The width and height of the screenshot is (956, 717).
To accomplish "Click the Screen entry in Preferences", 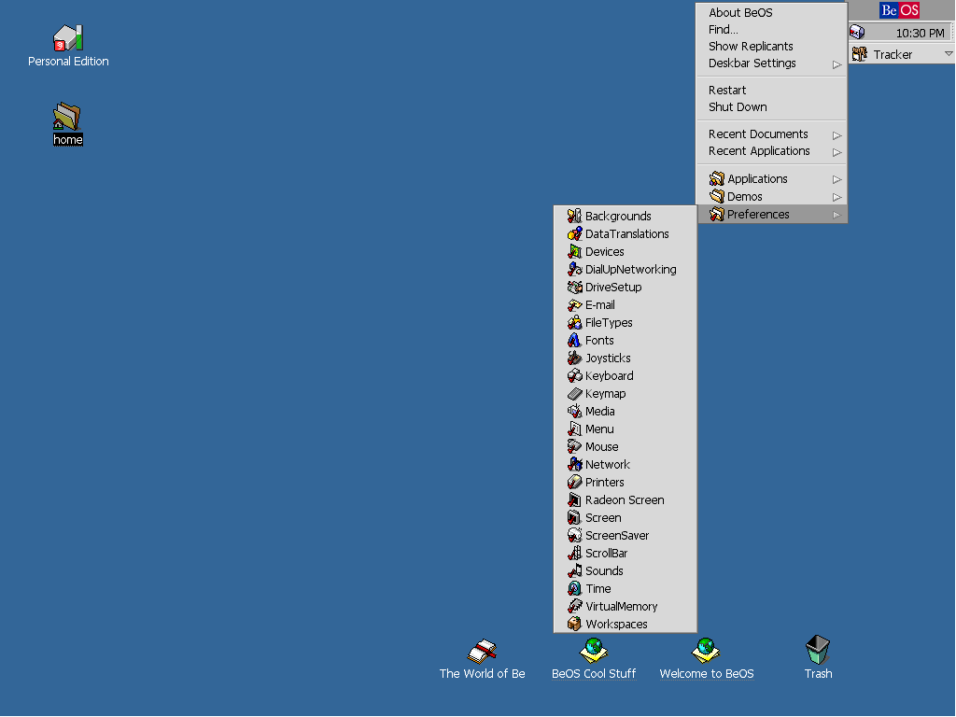I will tap(625, 517).
